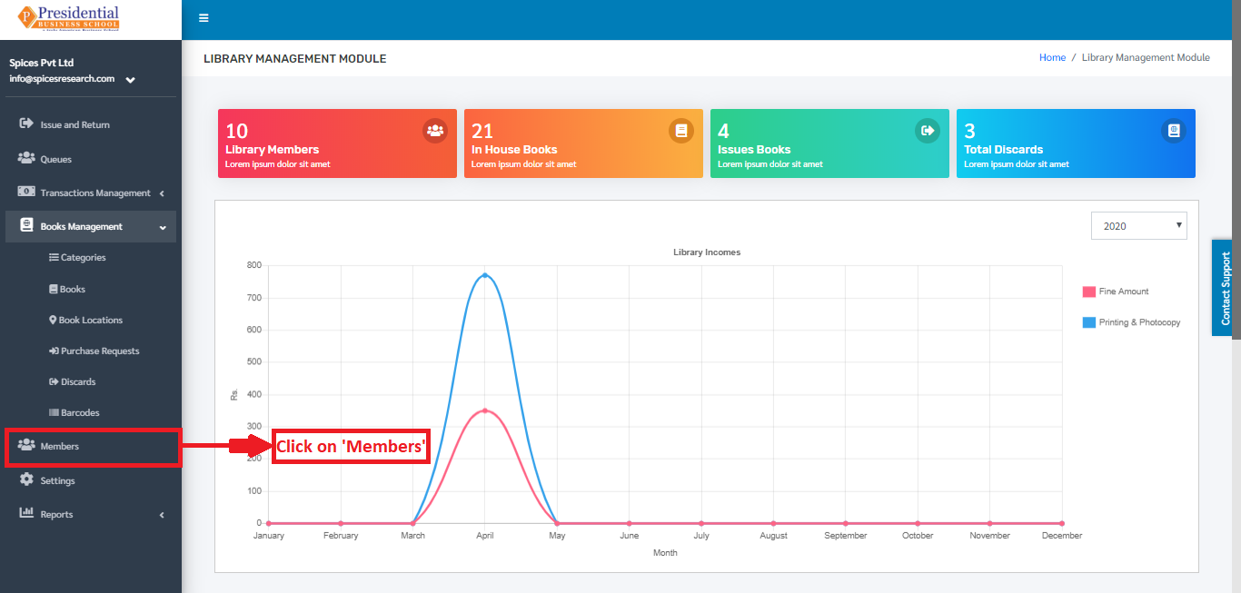Toggle Fine Amount series in chart legend
Screen dimensions: 1241x593
1116,292
